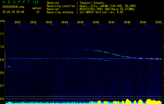Image resolution: width=164 pixels, height=104 pixels.
Task: Click the HROFFT title text
Action: tap(14, 3)
